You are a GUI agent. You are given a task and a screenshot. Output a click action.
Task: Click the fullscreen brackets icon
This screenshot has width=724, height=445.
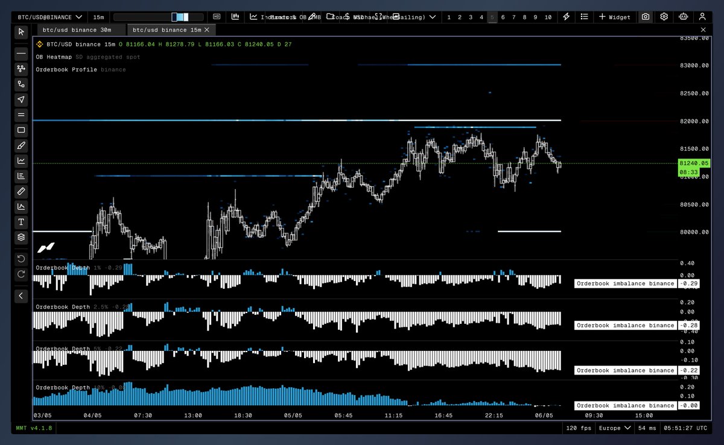tap(379, 17)
